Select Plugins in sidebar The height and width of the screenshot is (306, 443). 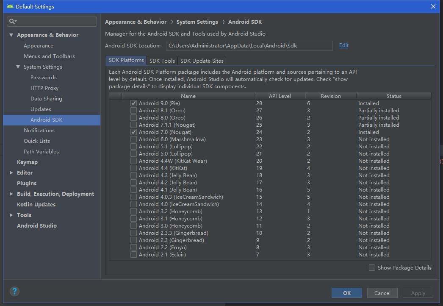27,183
